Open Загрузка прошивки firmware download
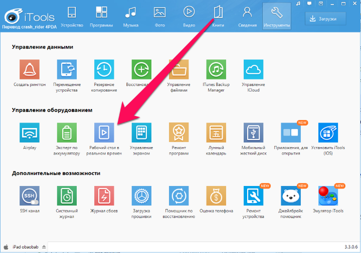 click(x=141, y=195)
